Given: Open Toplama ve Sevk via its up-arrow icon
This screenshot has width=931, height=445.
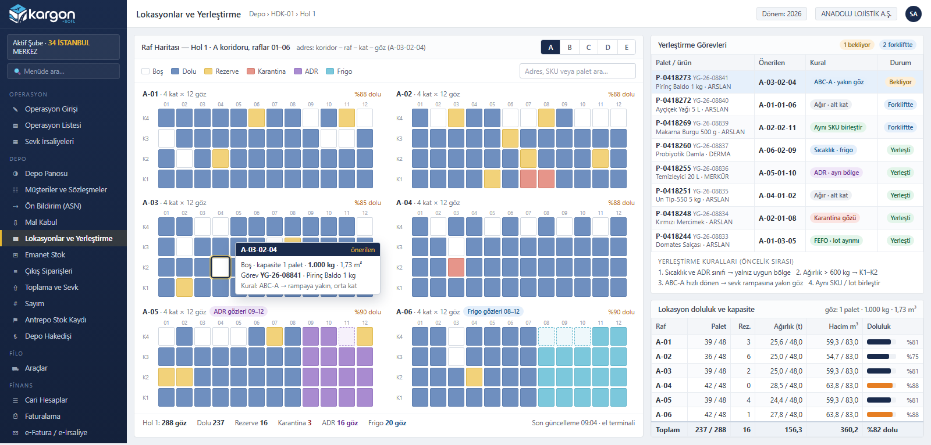Looking at the screenshot, I should coord(15,288).
